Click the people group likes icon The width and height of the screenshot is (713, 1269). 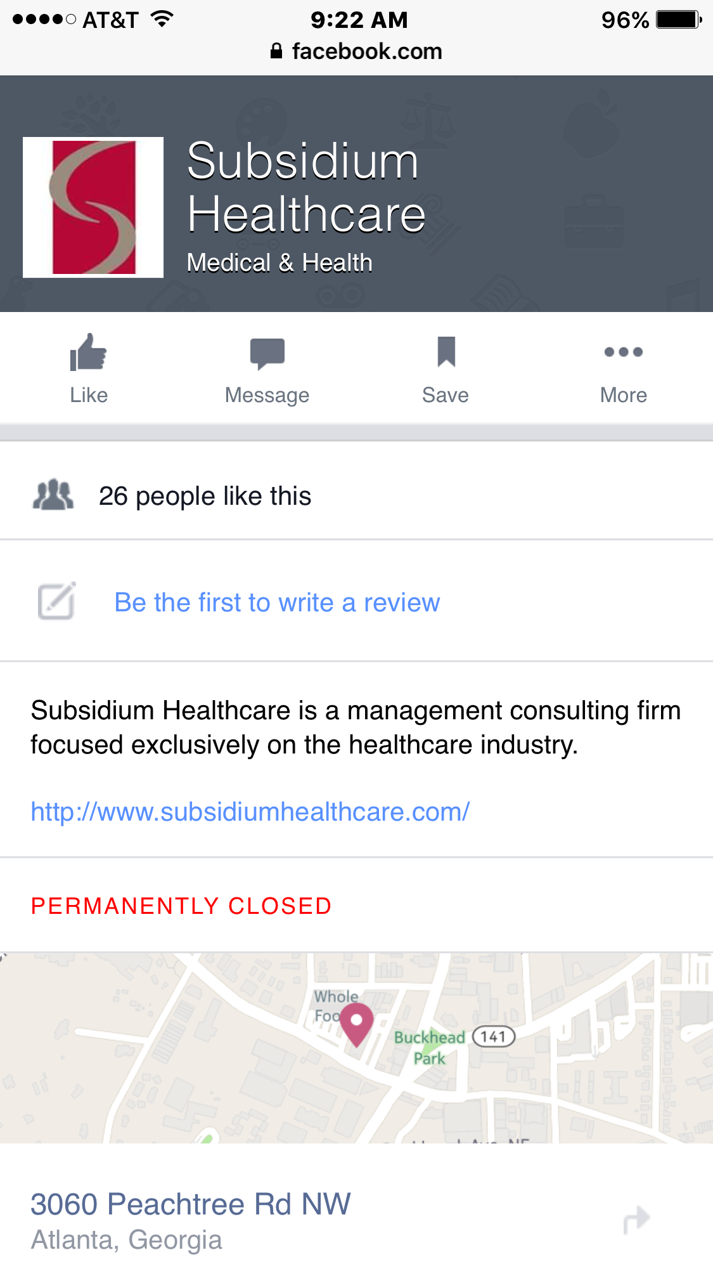[53, 495]
